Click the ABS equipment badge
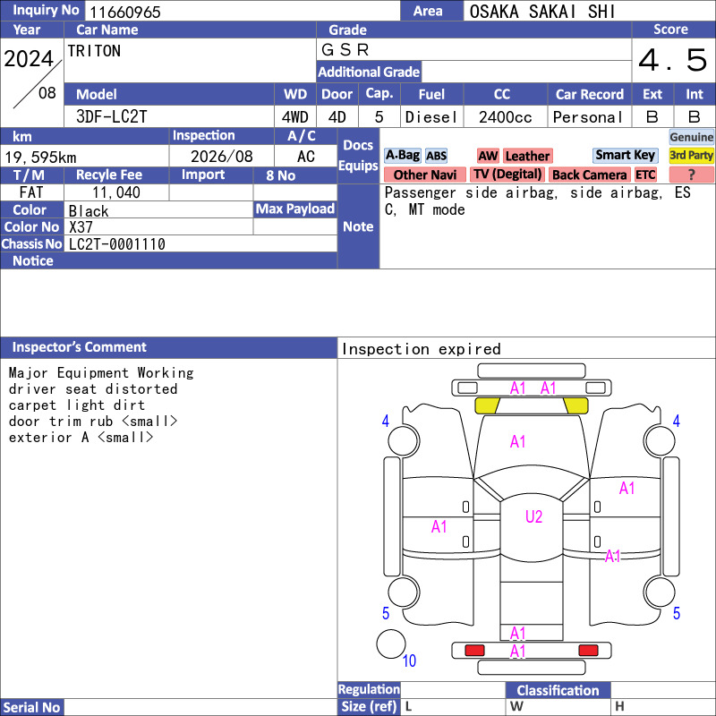 click(436, 156)
